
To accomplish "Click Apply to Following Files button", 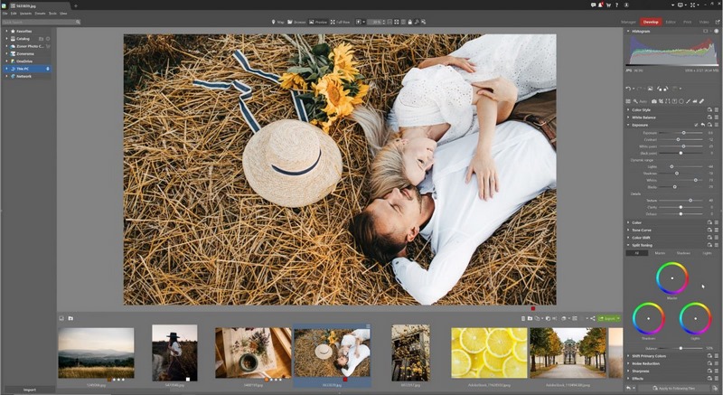I will click(673, 389).
